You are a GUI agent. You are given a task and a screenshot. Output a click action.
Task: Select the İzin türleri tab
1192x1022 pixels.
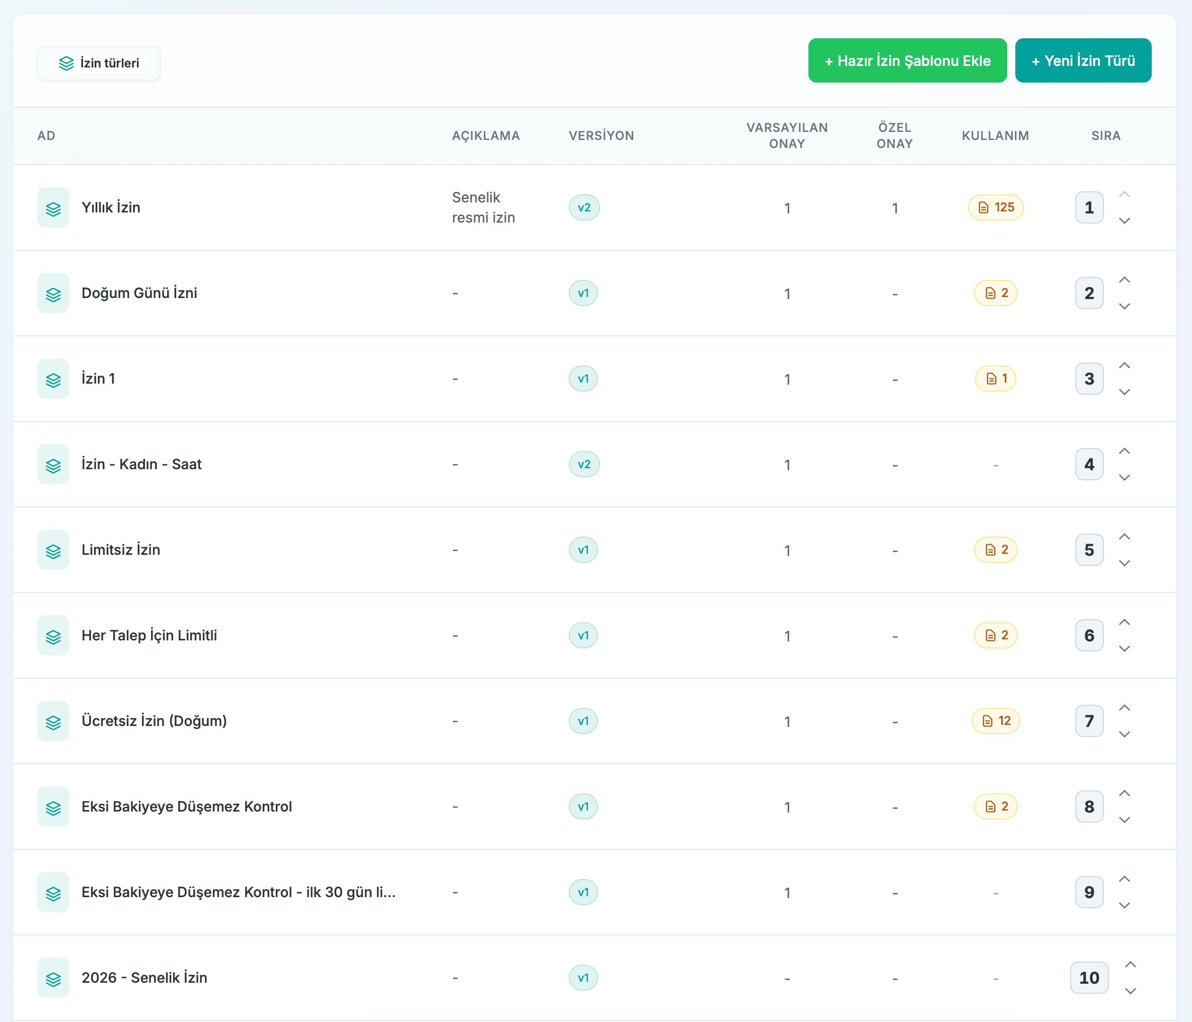99,63
